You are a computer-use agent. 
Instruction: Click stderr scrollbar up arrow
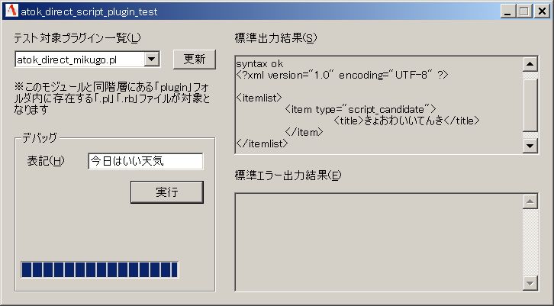(x=530, y=201)
